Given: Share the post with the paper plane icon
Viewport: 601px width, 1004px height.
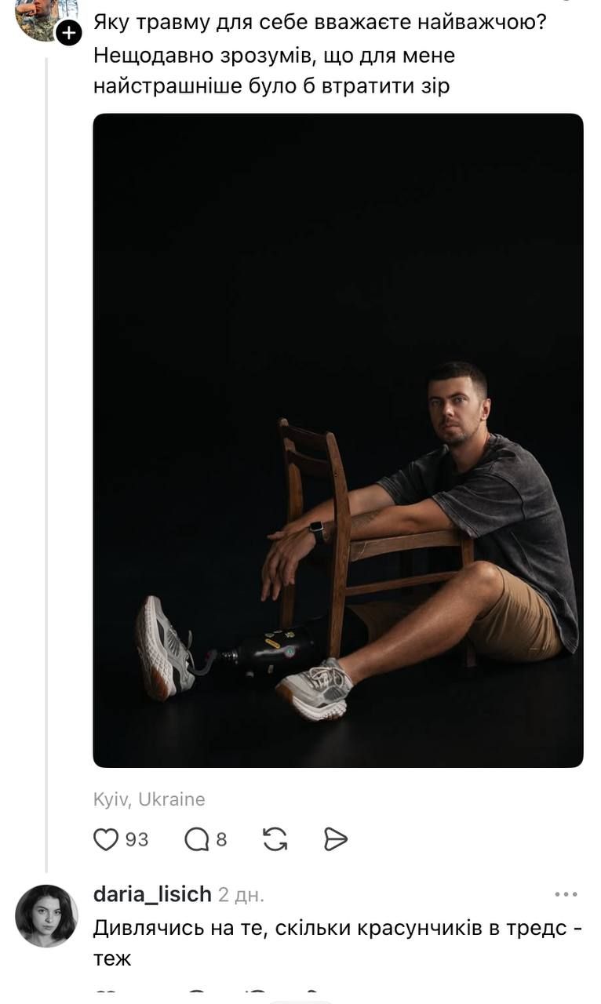Looking at the screenshot, I should [x=335, y=839].
